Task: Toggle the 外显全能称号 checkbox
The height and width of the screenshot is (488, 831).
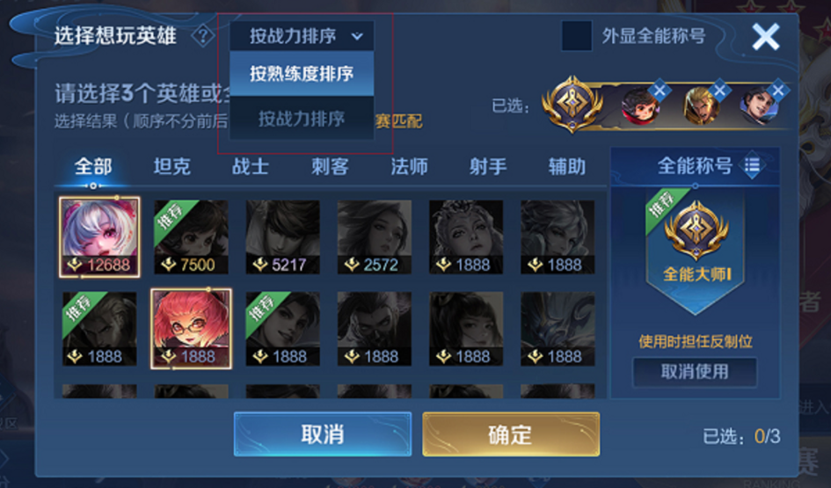Action: pos(576,36)
